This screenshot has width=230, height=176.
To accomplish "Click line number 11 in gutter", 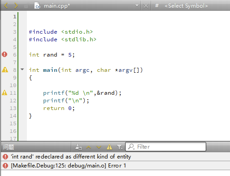I will coord(13,93).
